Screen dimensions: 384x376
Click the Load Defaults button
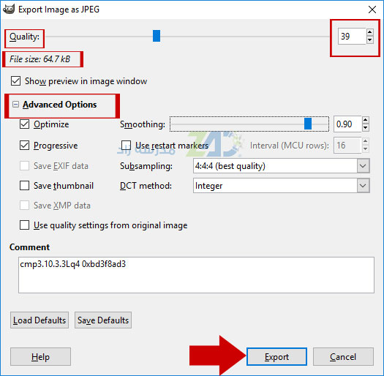(39, 320)
